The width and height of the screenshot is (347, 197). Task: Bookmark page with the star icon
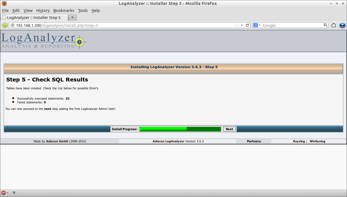point(237,25)
